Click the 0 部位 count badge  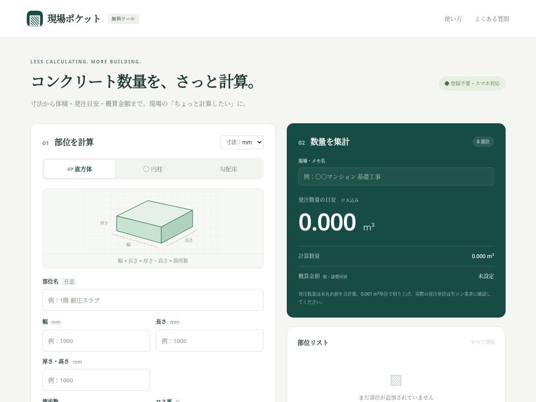click(x=483, y=142)
